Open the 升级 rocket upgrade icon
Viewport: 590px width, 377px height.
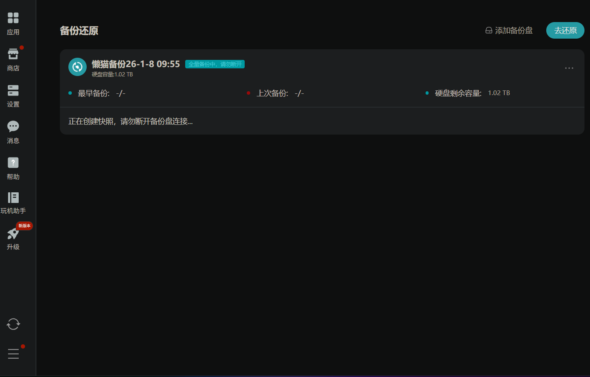tap(13, 234)
